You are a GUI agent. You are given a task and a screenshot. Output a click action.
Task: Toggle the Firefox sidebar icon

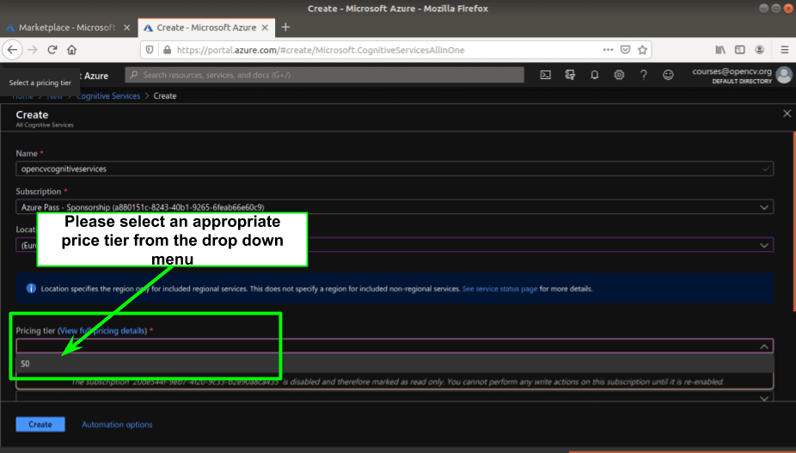click(x=739, y=50)
